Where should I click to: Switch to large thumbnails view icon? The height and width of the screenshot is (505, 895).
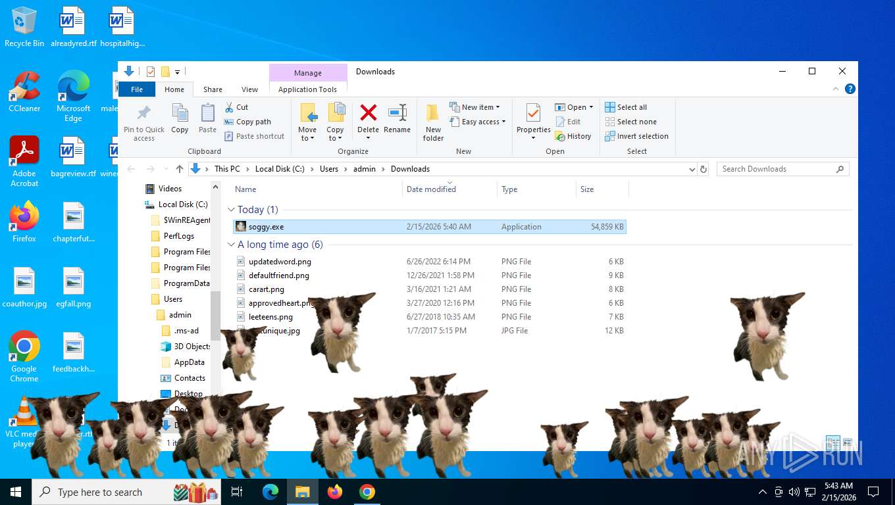click(848, 443)
